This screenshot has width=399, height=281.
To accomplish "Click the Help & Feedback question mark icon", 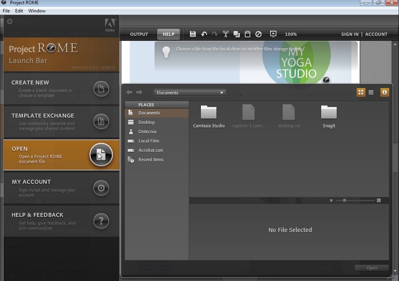I will click(101, 221).
